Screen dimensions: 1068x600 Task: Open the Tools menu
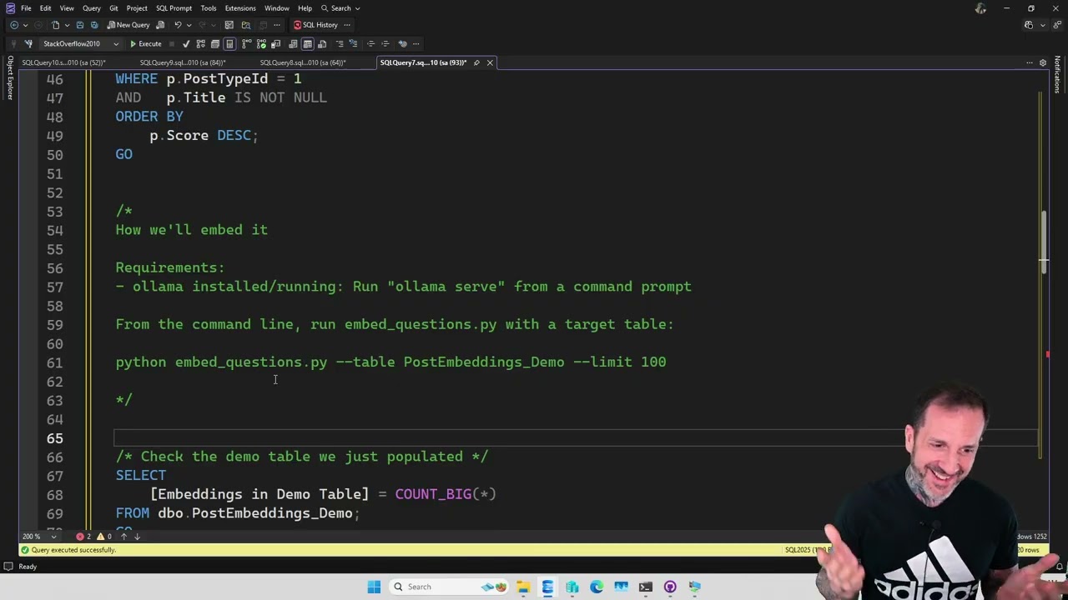click(x=209, y=8)
